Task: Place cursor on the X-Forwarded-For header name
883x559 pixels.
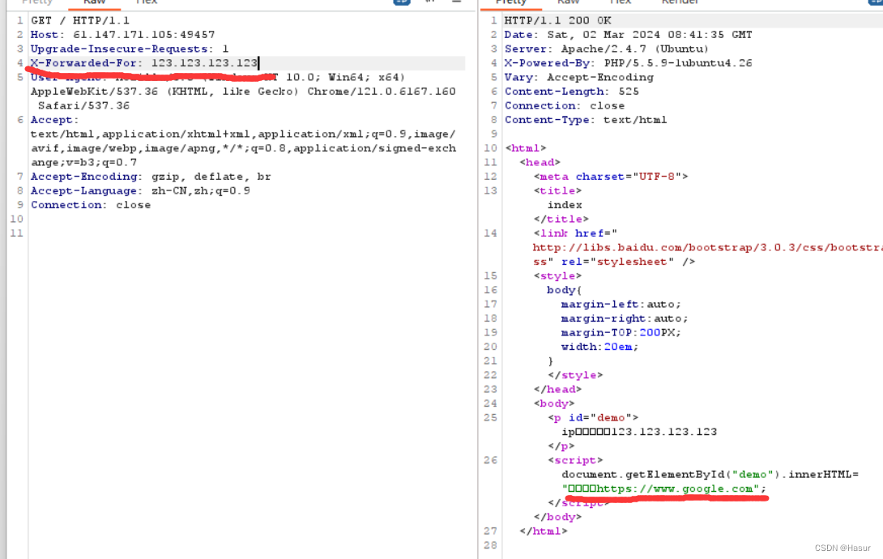Action: pyautogui.click(x=83, y=62)
